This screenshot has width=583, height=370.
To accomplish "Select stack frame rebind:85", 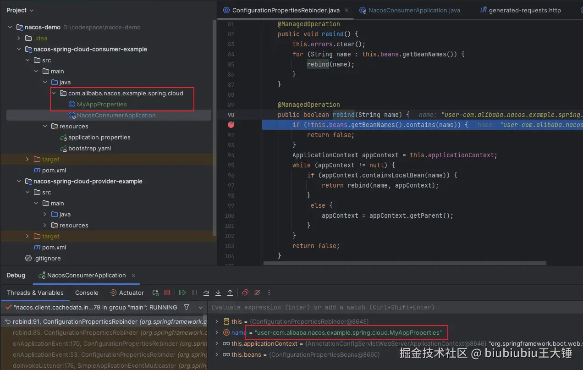I will 104,332.
